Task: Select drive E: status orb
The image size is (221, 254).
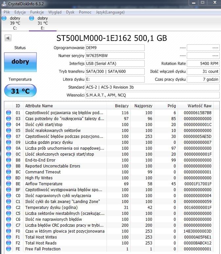Action: (x=32, y=18)
